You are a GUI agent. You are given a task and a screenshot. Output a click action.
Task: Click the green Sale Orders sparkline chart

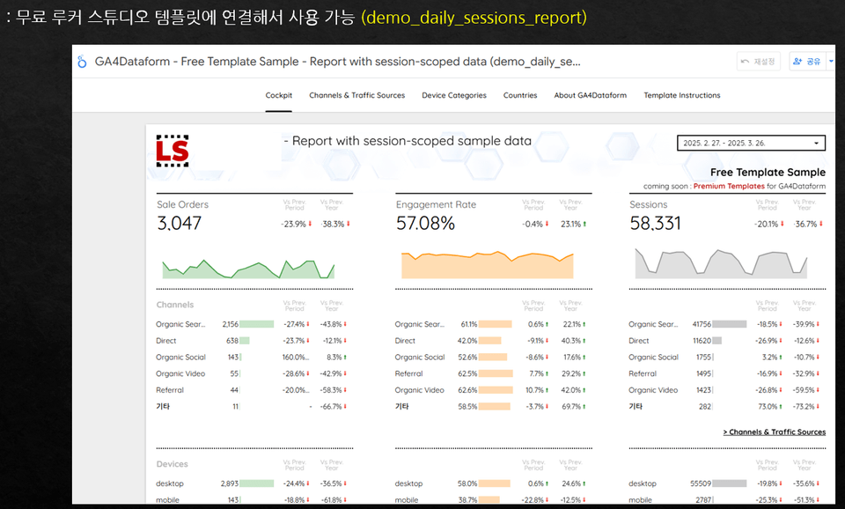coord(248,269)
